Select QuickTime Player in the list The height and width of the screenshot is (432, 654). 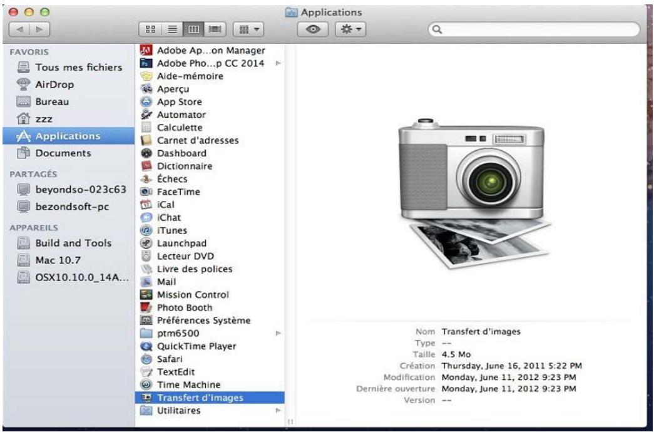188,346
